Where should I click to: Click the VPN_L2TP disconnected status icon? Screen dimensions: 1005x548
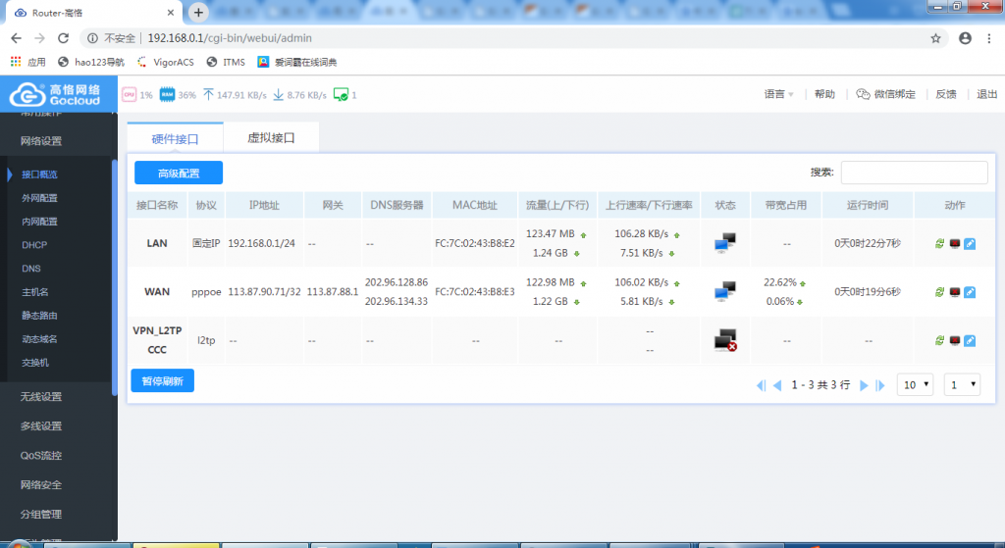(725, 340)
